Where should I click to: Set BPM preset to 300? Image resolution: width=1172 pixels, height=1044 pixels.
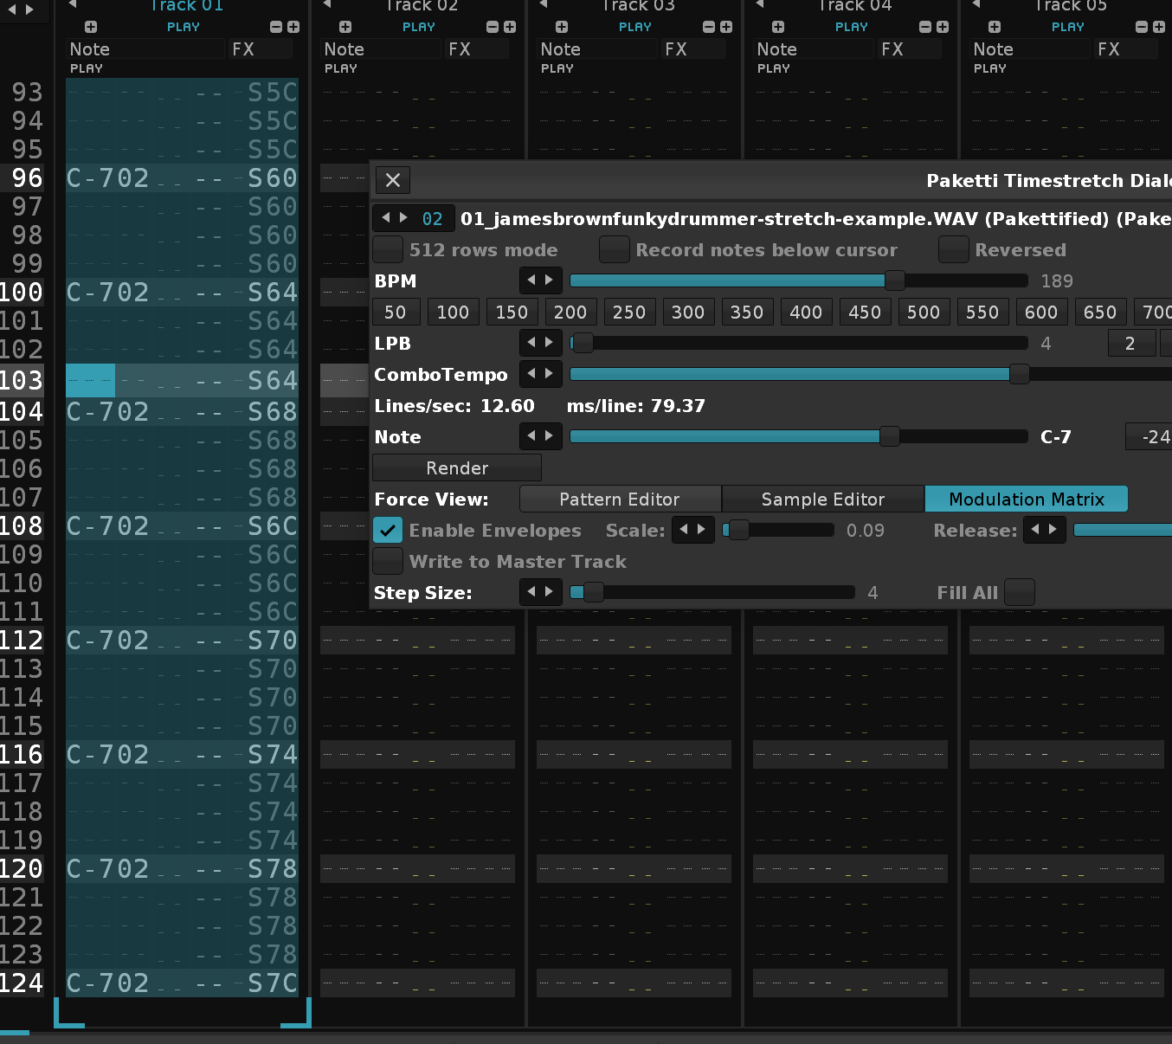(x=688, y=313)
